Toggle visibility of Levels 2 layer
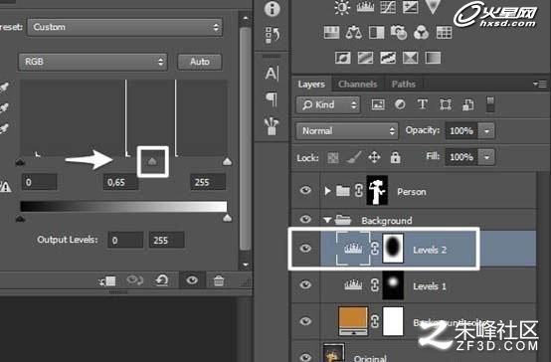 tap(305, 249)
